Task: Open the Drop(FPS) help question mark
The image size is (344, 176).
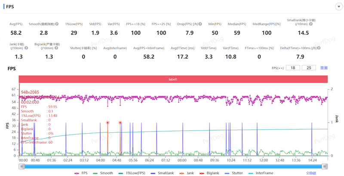Action: pyautogui.click(x=200, y=24)
